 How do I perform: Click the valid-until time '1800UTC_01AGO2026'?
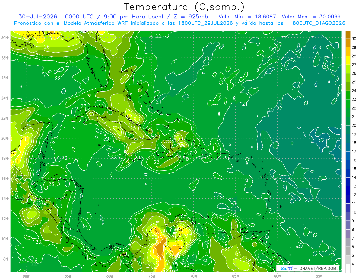[317, 23]
